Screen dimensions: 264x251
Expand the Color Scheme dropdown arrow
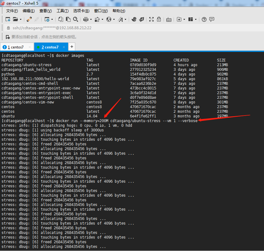102,20
